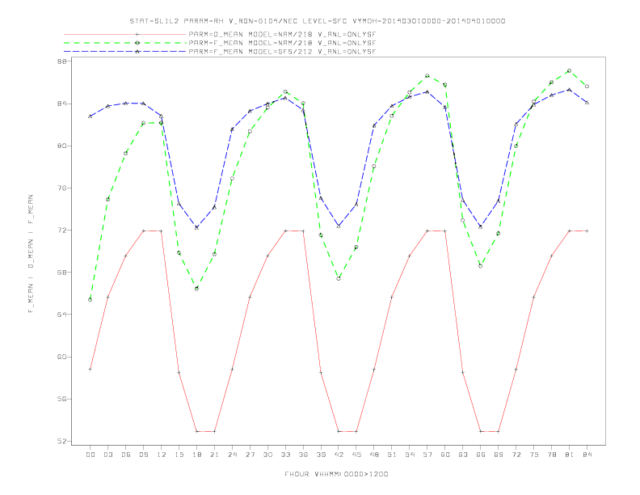Image resolution: width=640 pixels, height=495 pixels.
Task: Click the x-axis tick label 27
Action: coord(250,455)
